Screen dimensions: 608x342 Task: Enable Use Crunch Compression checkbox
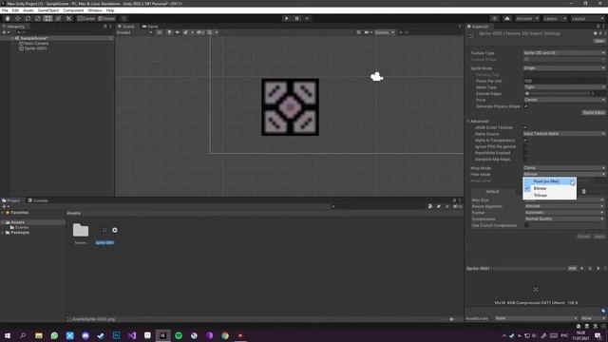(x=526, y=225)
